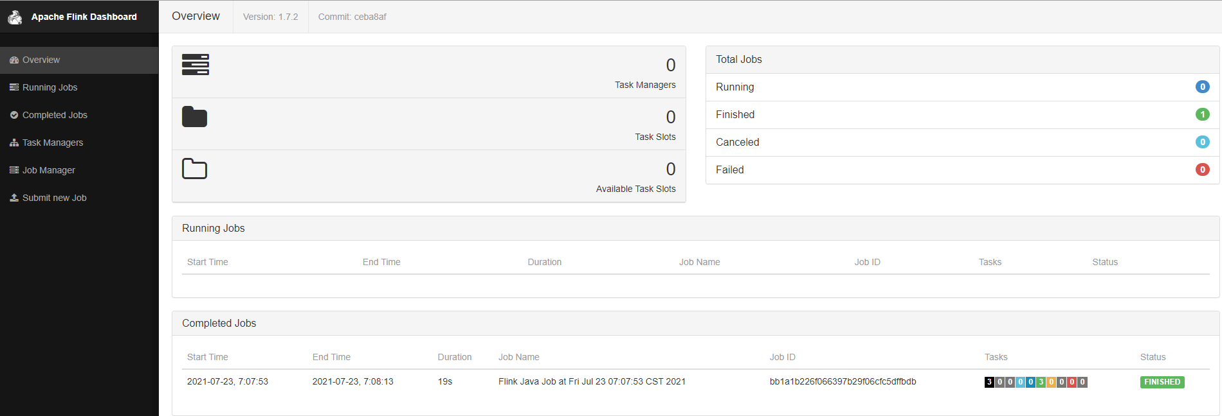The height and width of the screenshot is (416, 1222).
Task: Click the Running Jobs sidebar icon
Action: click(x=14, y=87)
